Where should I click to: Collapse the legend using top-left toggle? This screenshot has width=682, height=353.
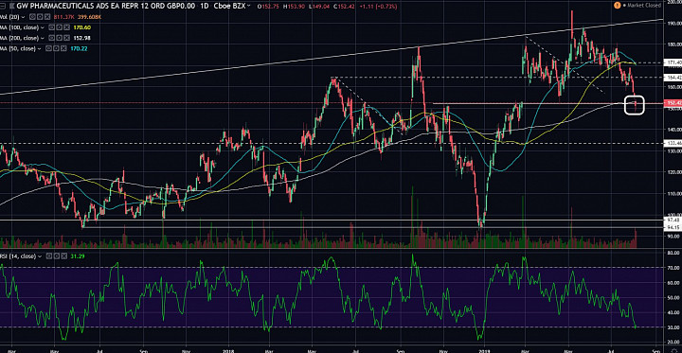3,6
